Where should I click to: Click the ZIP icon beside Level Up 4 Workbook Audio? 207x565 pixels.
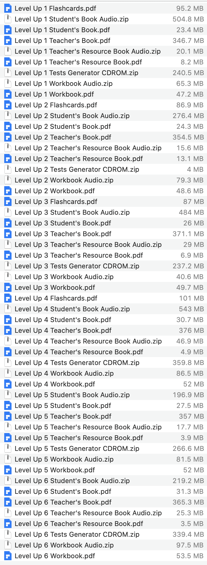click(8, 373)
